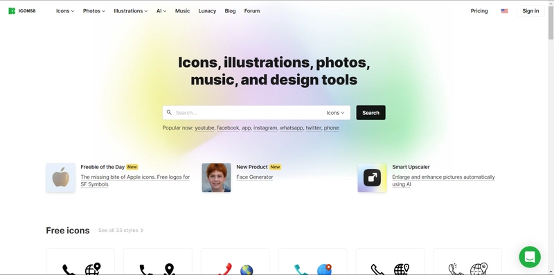Select the popular search 'whatsapp'
This screenshot has height=275, width=554.
click(x=292, y=128)
